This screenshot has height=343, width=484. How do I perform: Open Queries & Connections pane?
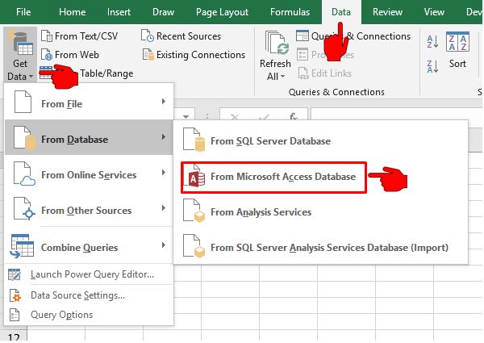353,36
